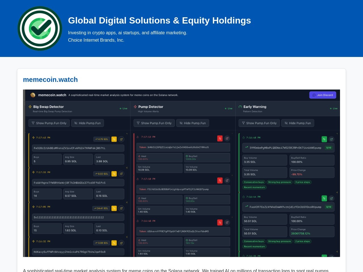The height and width of the screenshot is (272, 363).
Task: Click the 4.75 SOL amount badge
Action: click(x=102, y=139)
